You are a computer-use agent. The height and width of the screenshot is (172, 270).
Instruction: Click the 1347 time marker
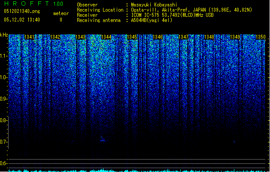(x=184, y=37)
